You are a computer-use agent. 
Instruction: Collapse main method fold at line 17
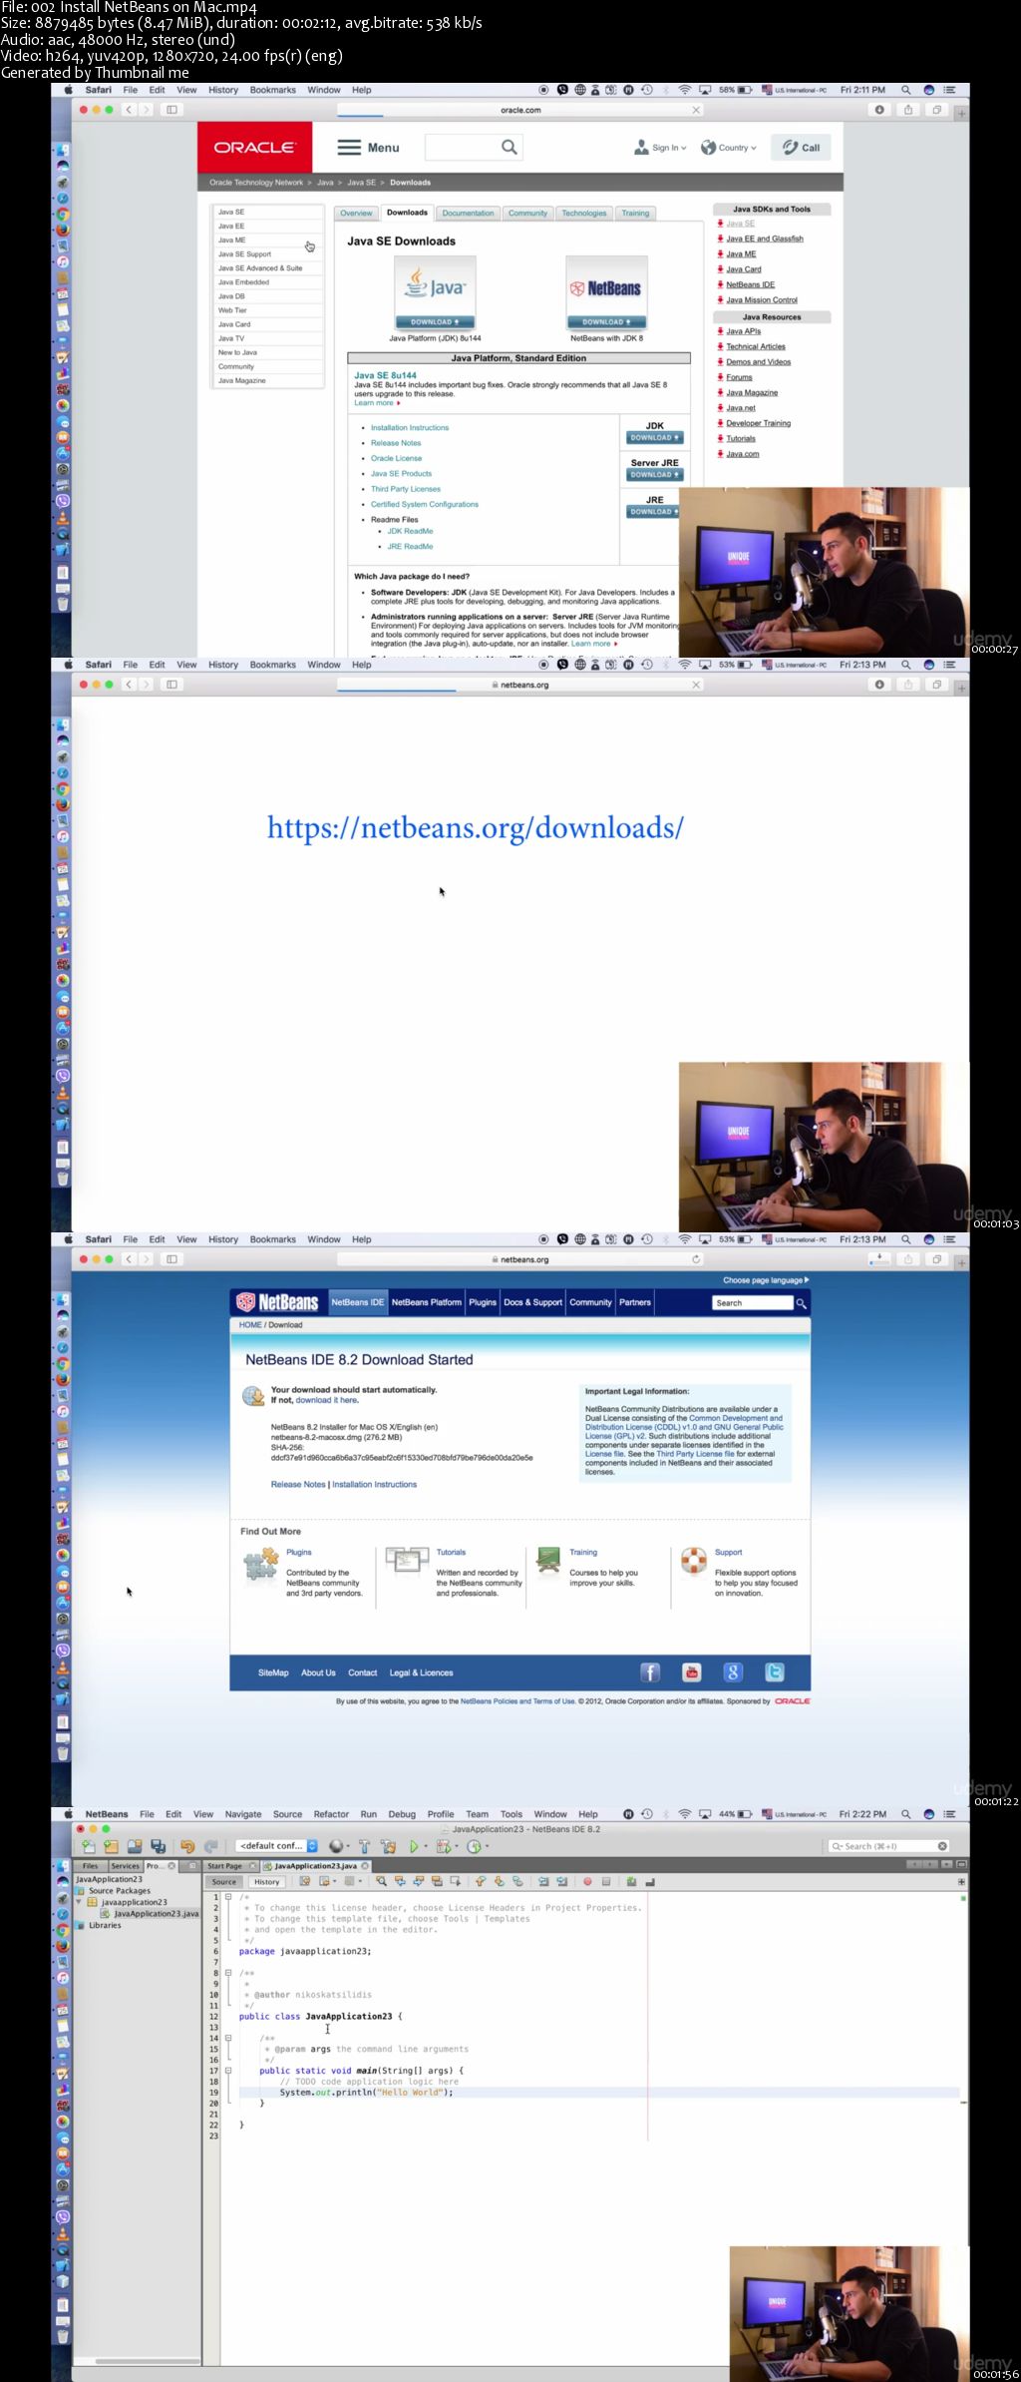[x=228, y=2071]
